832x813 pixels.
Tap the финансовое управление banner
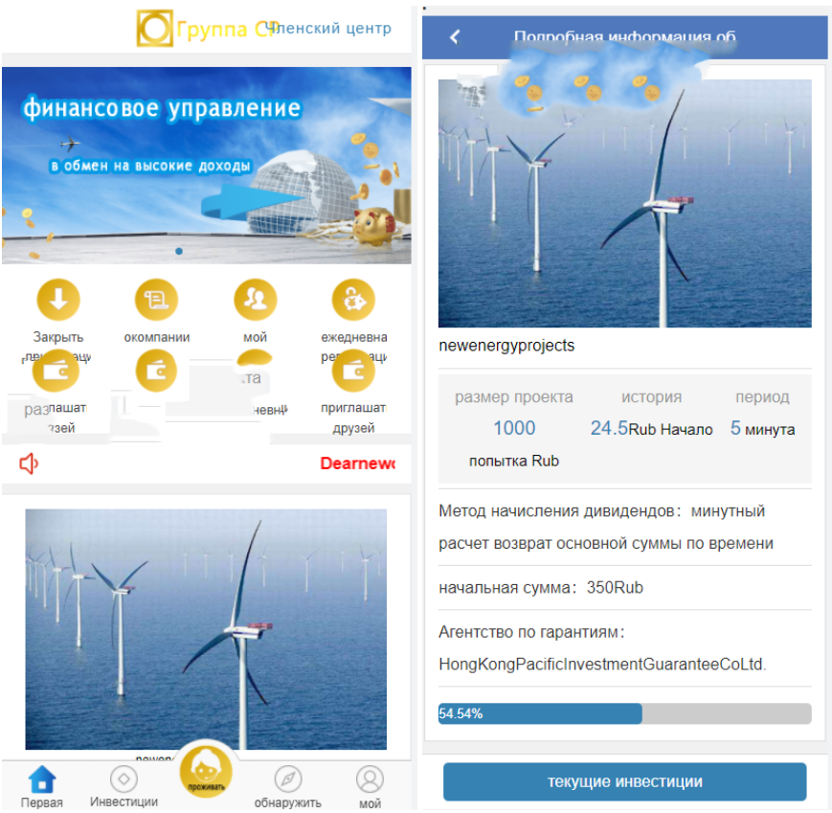click(206, 165)
